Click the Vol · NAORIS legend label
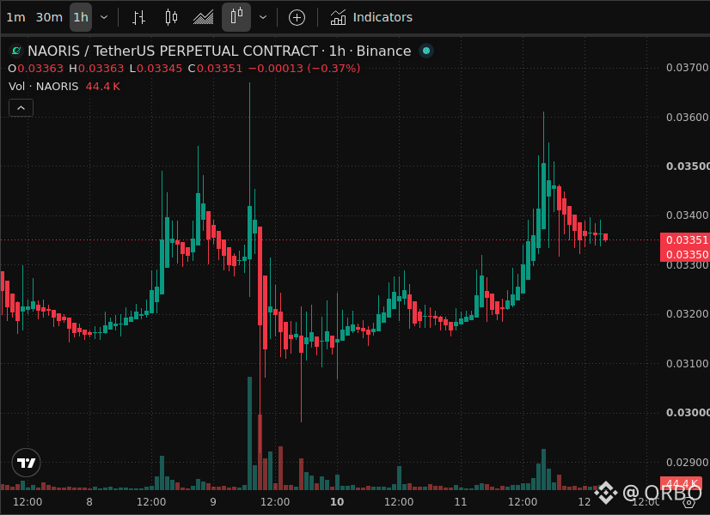 pyautogui.click(x=44, y=87)
